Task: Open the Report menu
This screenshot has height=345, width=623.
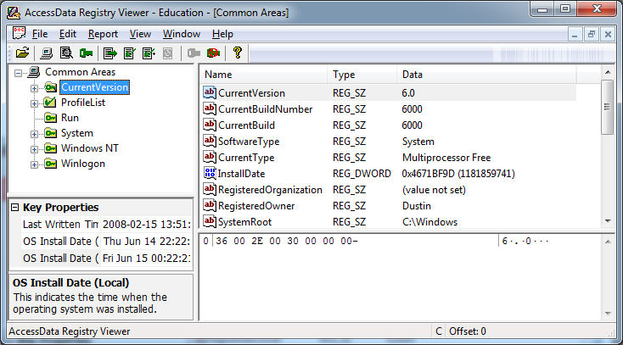Action: [103, 34]
